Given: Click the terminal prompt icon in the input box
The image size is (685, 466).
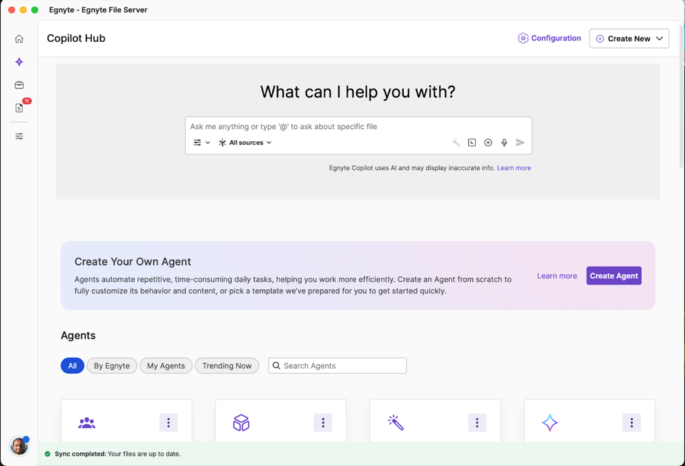Looking at the screenshot, I should (x=472, y=142).
